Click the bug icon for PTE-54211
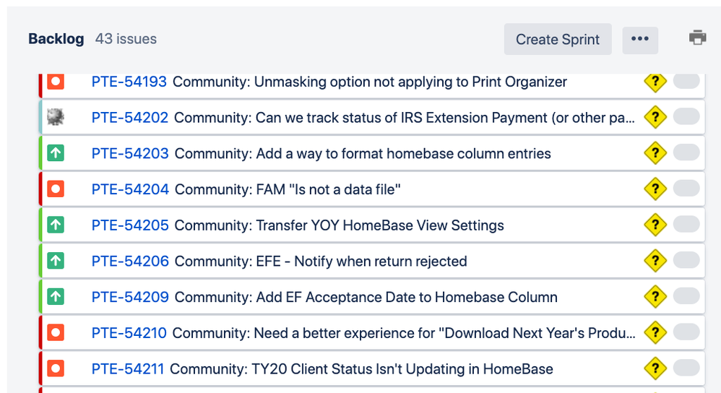Viewport: 721px width, 393px height. click(x=56, y=368)
